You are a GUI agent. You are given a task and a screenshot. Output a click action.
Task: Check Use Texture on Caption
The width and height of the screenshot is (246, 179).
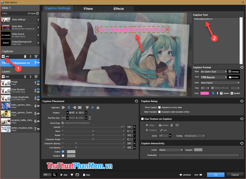point(142,119)
